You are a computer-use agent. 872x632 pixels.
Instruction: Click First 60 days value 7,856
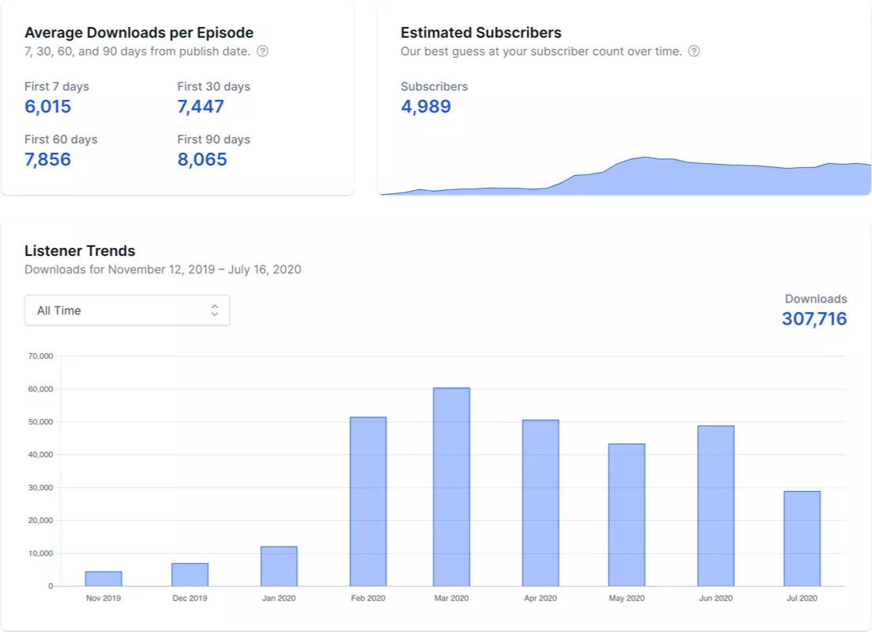(48, 159)
